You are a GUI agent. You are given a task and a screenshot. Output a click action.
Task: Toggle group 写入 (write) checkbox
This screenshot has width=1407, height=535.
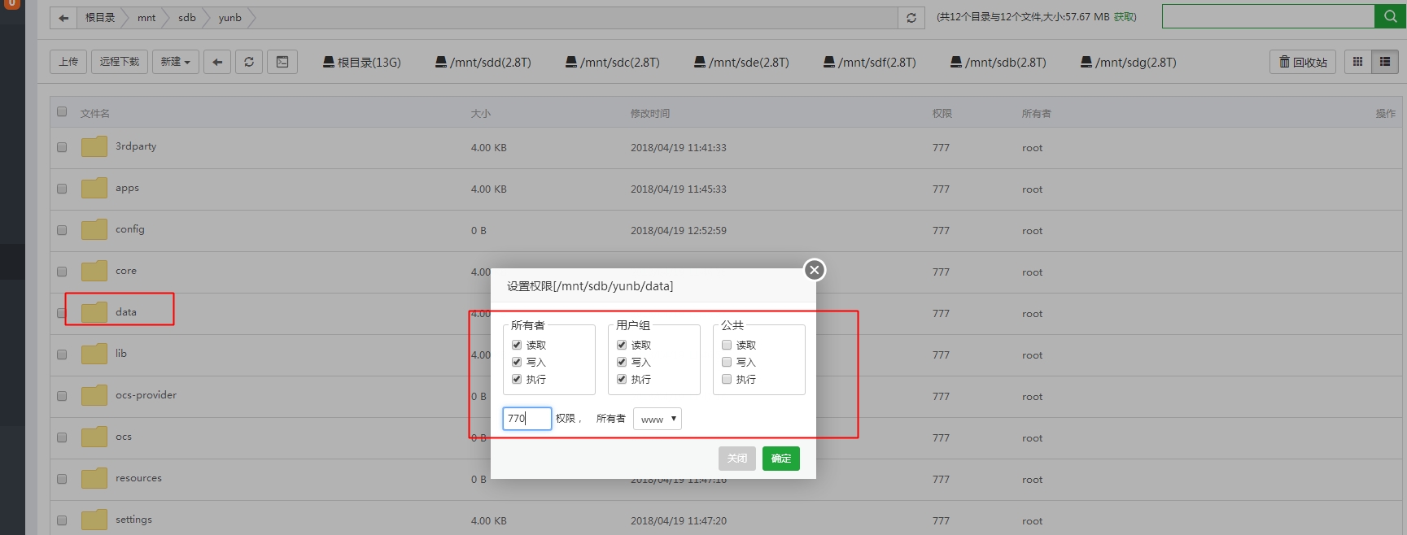click(x=622, y=362)
